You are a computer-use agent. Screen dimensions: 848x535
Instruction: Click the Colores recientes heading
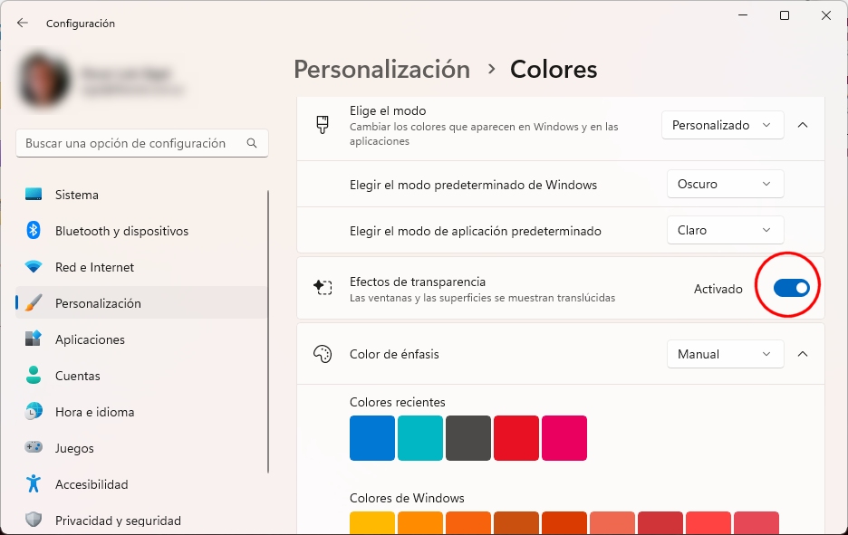coord(398,402)
